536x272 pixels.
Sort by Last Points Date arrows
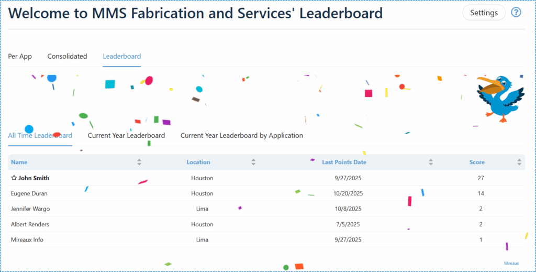tap(431, 162)
